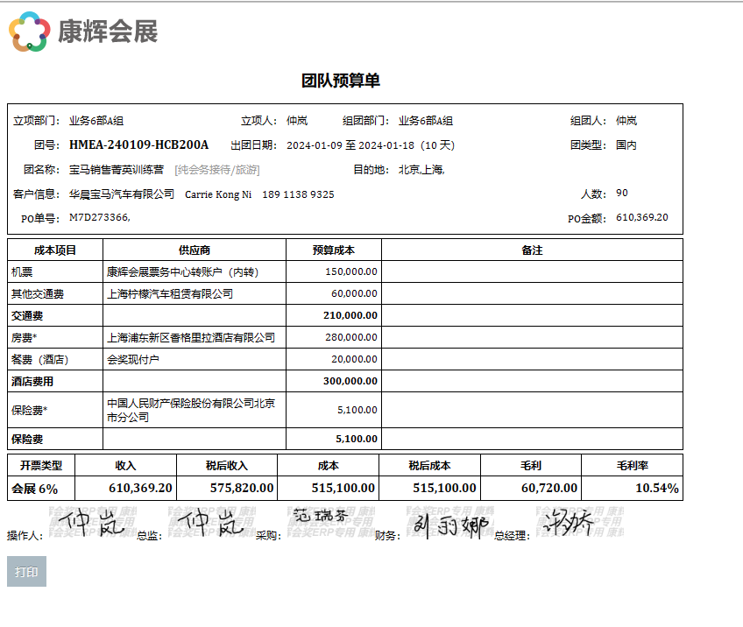Click the customer name 华晨宝马汽车有限公司
This screenshot has height=627, width=743.
coord(122,194)
